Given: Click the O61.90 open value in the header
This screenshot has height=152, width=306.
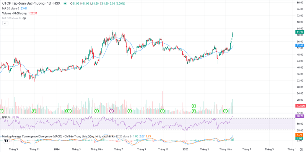Looking at the screenshot, I should (x=74, y=3).
